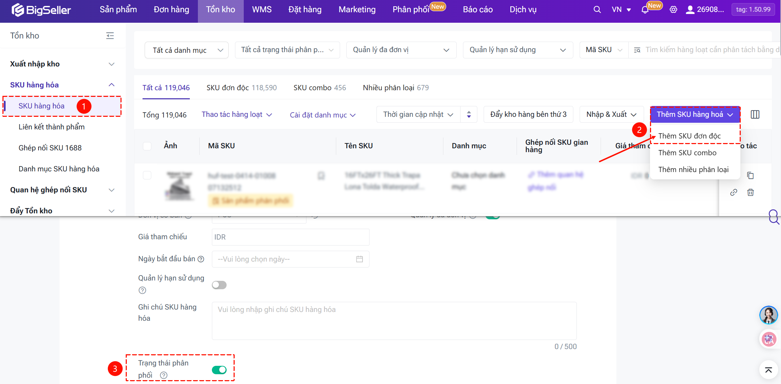Open the notifications bell icon

645,10
